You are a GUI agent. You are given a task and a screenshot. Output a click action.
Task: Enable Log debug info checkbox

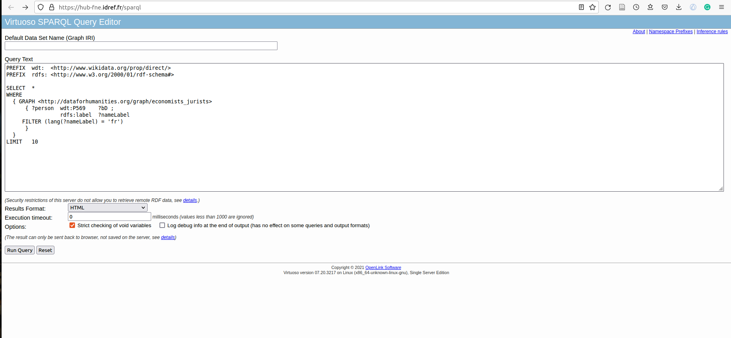pyautogui.click(x=162, y=225)
